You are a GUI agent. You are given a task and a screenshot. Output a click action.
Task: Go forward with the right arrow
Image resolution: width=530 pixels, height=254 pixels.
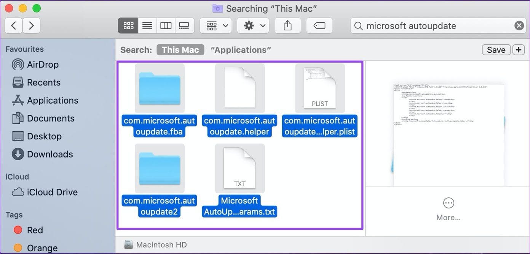(32, 25)
